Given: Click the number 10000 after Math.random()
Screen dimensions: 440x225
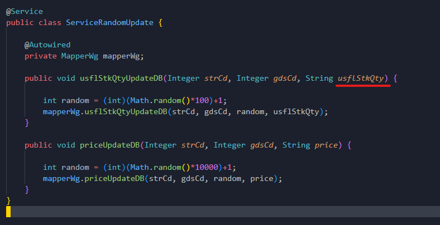Looking at the screenshot, I should click(207, 167).
